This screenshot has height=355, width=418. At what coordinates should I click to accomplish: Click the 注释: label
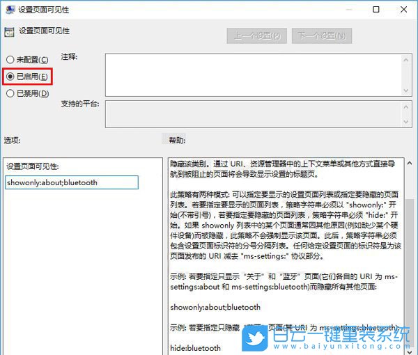69,56
